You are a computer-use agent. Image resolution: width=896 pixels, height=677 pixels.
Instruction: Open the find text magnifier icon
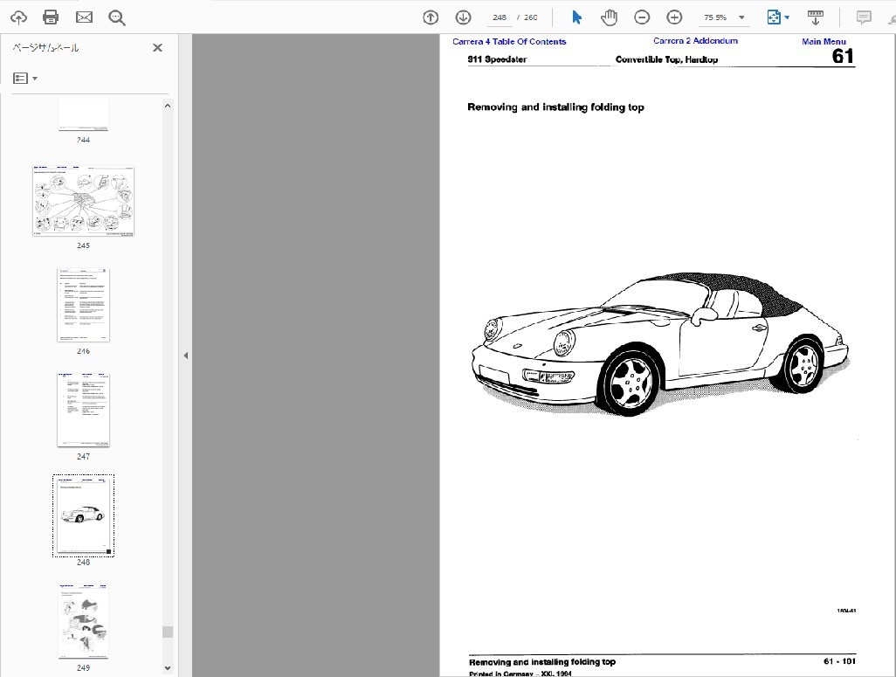point(116,17)
